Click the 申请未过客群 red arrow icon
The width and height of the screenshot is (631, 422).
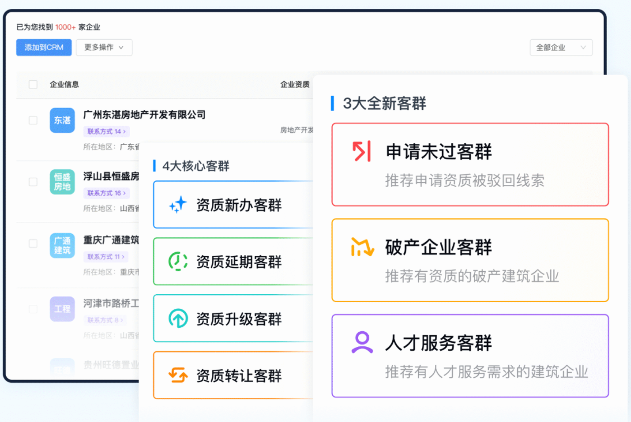[x=362, y=151]
